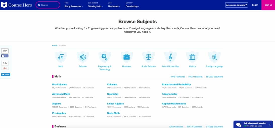Click Math section 584,220 Documents link
The width and height of the screenshot is (275, 128).
coord(214,77)
